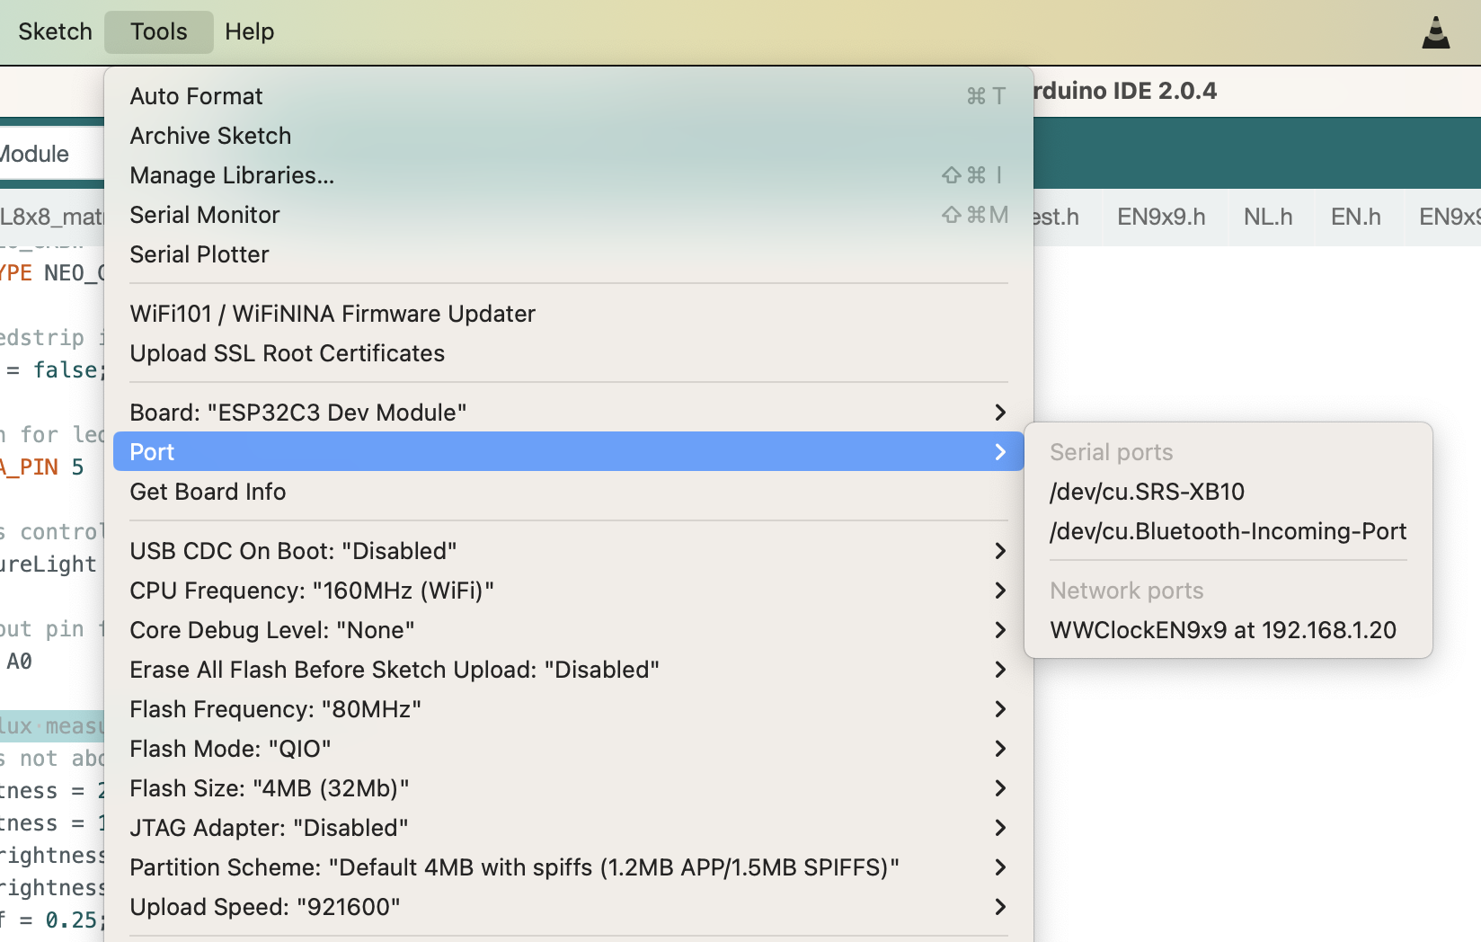Viewport: 1481px width, 942px height.
Task: Open Manage Libraries from the menu
Action: pyautogui.click(x=232, y=175)
